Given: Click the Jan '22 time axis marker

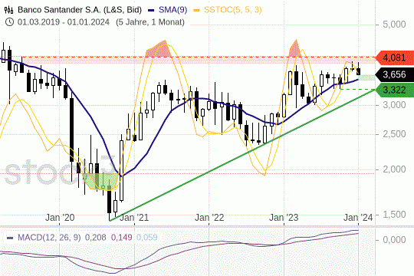Looking at the screenshot, I should pos(209,218).
